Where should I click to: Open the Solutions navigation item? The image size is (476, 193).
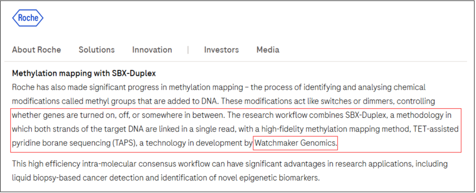tap(97, 50)
